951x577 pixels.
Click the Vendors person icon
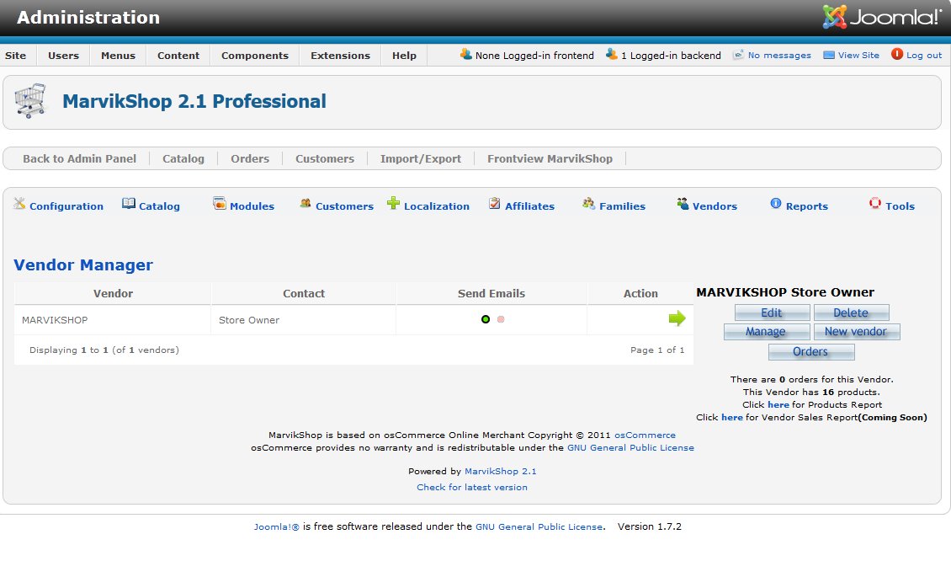pos(683,203)
